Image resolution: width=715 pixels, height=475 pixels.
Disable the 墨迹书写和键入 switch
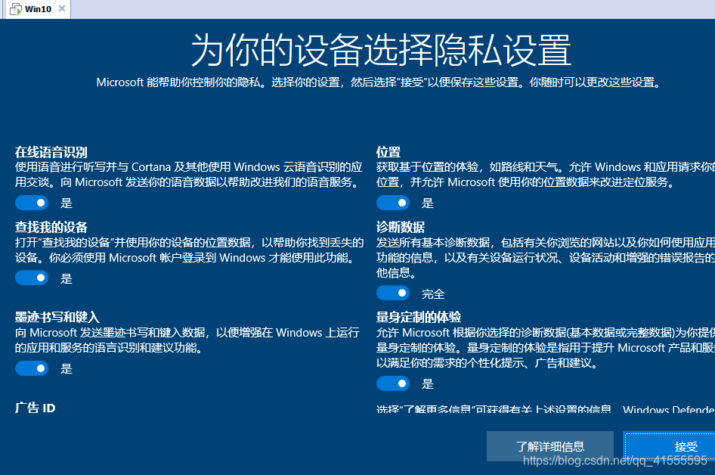tap(32, 368)
